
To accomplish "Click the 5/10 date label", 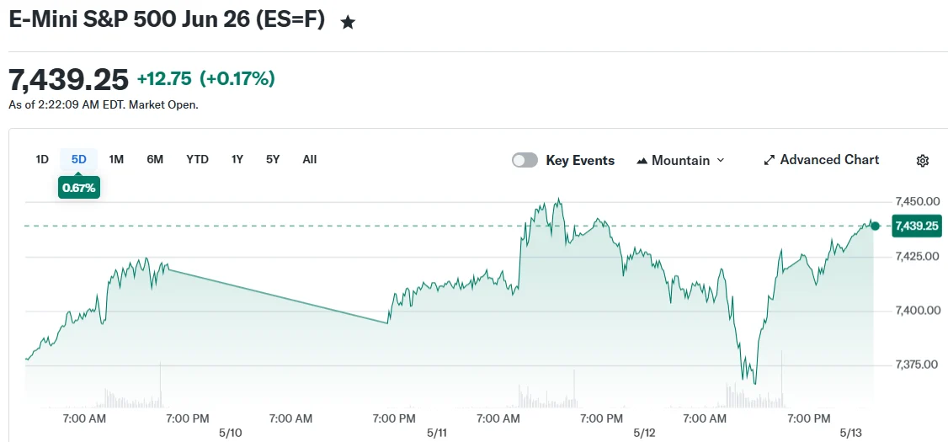I will (x=230, y=433).
